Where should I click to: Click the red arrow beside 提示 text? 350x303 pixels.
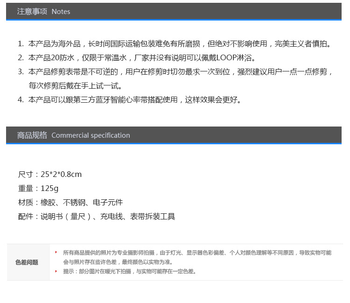pos(56,271)
